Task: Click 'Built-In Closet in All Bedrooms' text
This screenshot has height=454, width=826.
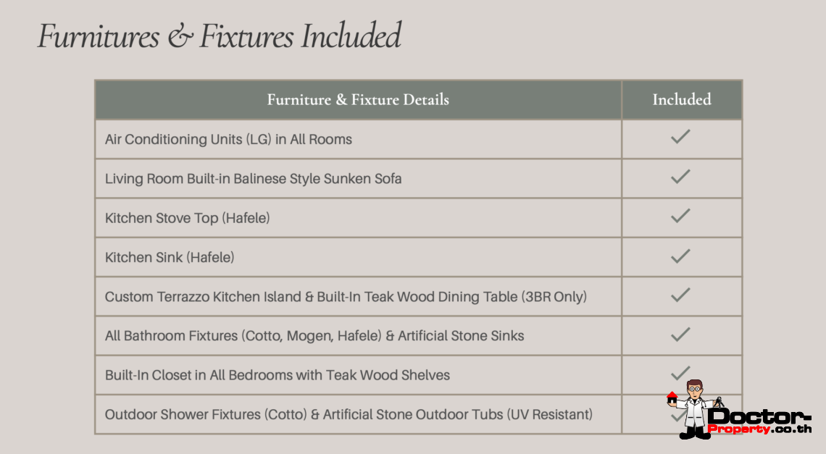Action: click(278, 375)
